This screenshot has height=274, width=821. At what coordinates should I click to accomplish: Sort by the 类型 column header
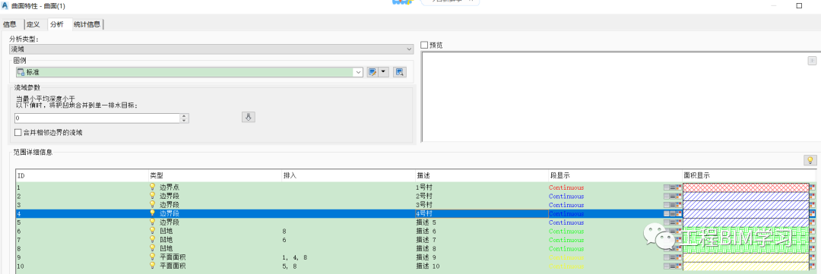click(x=215, y=175)
